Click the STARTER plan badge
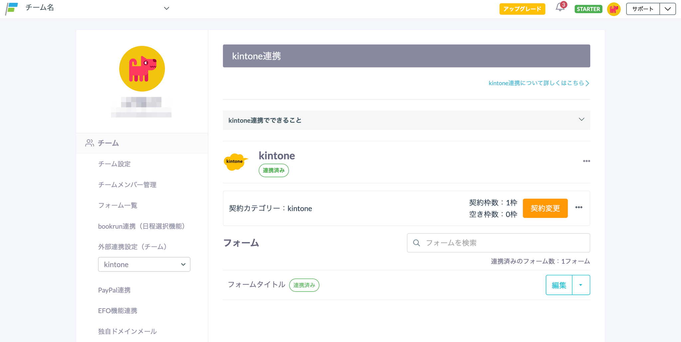681x342 pixels. 588,9
